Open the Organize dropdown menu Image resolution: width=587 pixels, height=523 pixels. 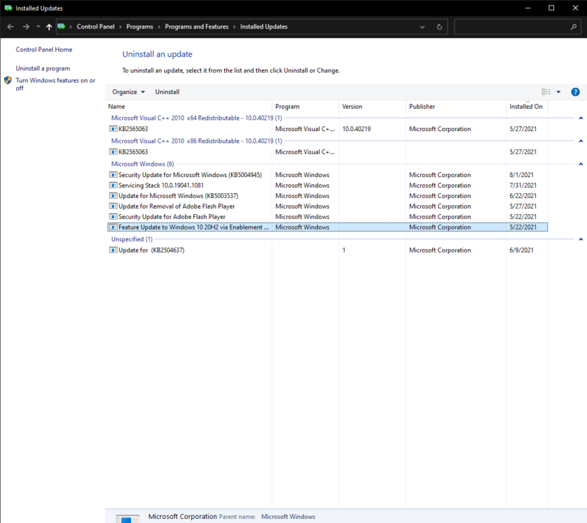click(x=128, y=92)
